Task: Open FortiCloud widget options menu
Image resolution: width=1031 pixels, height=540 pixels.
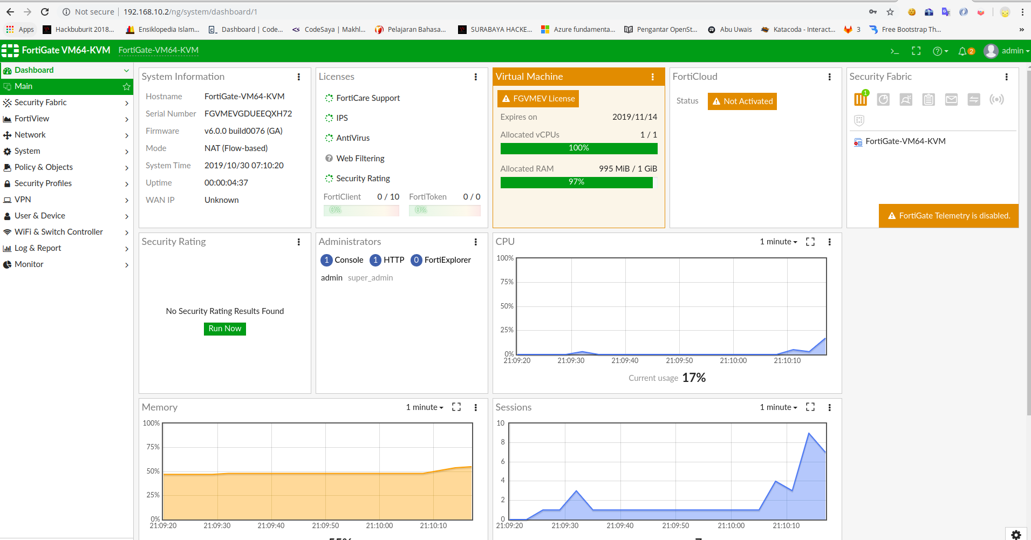Action: tap(830, 77)
